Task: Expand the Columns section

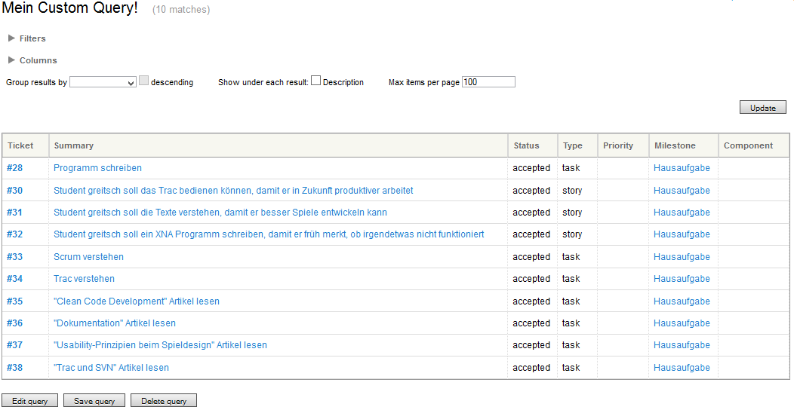Action: 37,60
